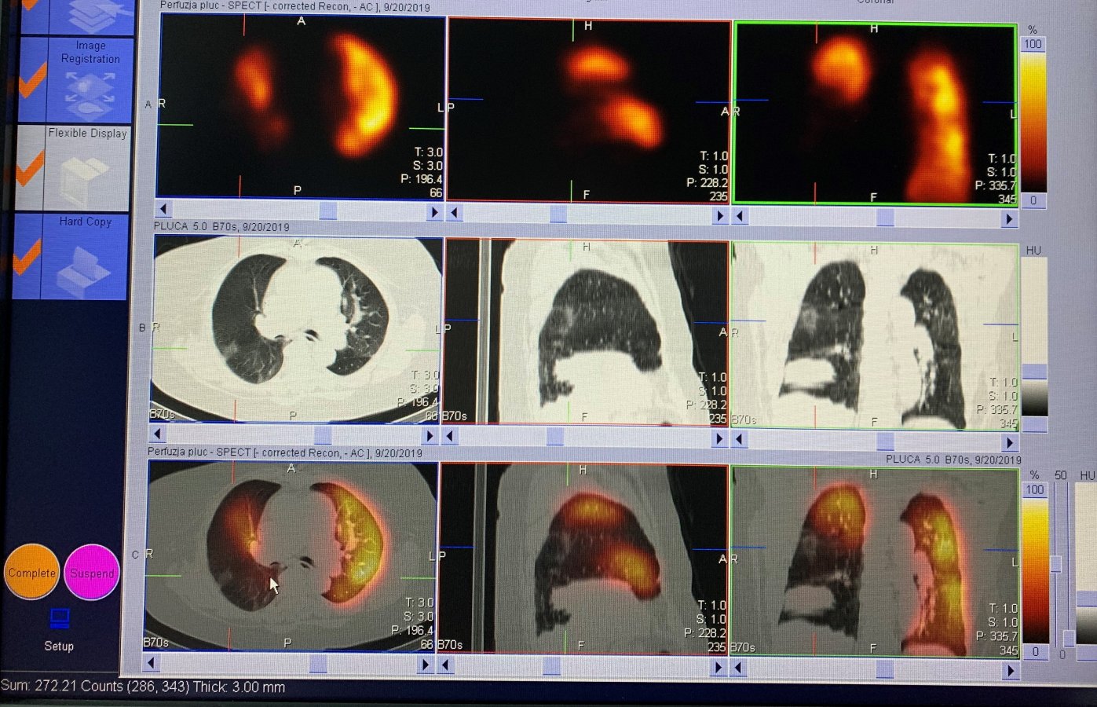Click right scroll arrow under fused coronal view
This screenshot has width=1097, height=707.
(x=1011, y=670)
